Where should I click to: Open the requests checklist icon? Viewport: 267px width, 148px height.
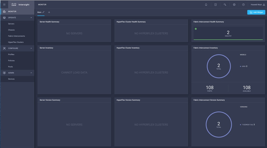click(x=216, y=5)
